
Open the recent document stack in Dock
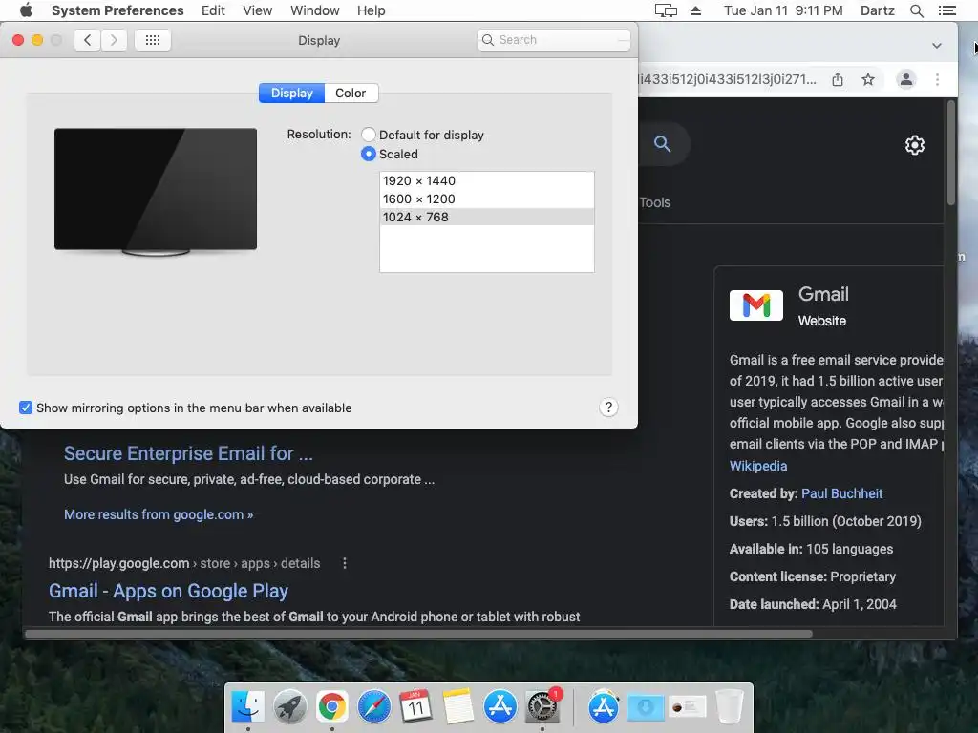click(688, 707)
